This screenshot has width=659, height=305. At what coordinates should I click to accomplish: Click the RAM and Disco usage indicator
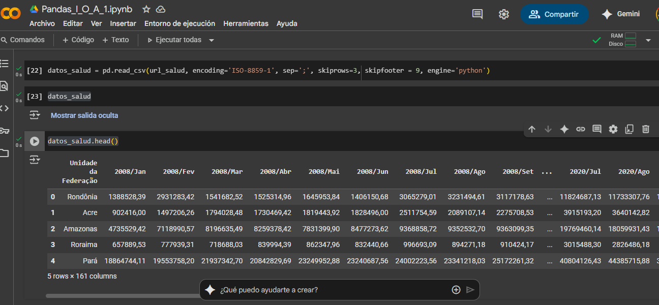623,40
